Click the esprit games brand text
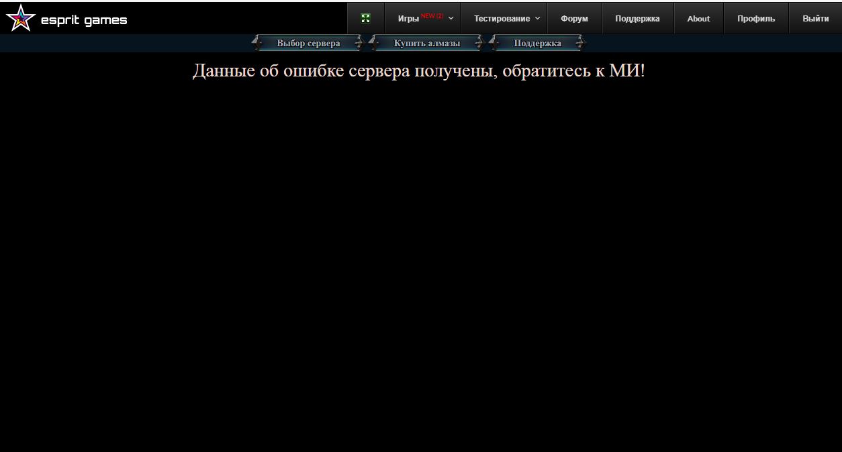 [x=84, y=20]
